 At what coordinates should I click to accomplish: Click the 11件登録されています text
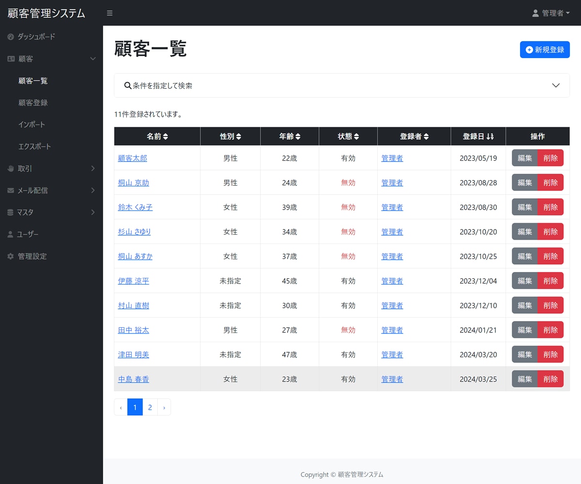click(x=149, y=115)
